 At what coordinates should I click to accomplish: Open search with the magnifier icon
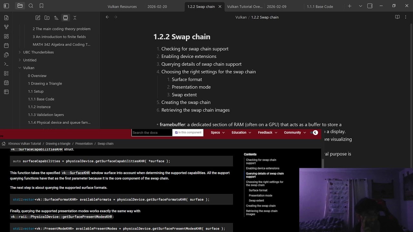coord(31,6)
